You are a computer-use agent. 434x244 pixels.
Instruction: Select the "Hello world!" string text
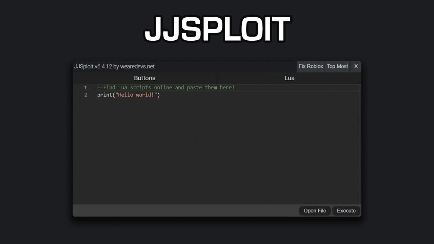[x=136, y=95]
